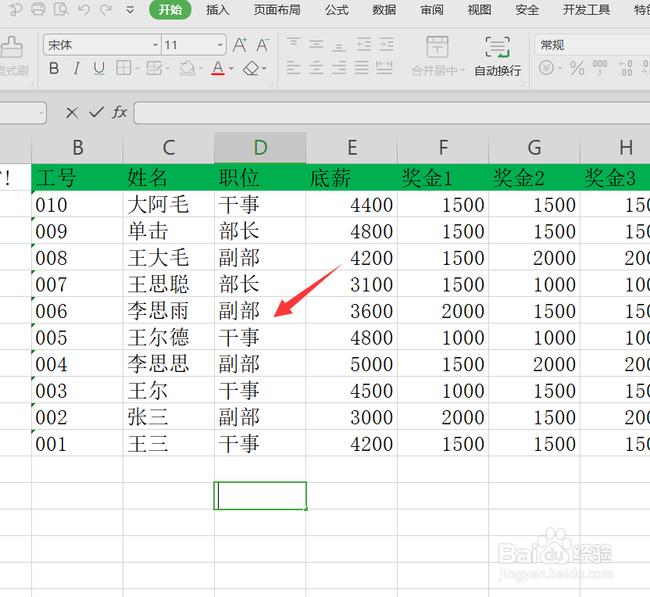Toggle bold formatting
Image resolution: width=650 pixels, height=597 pixels.
point(53,70)
